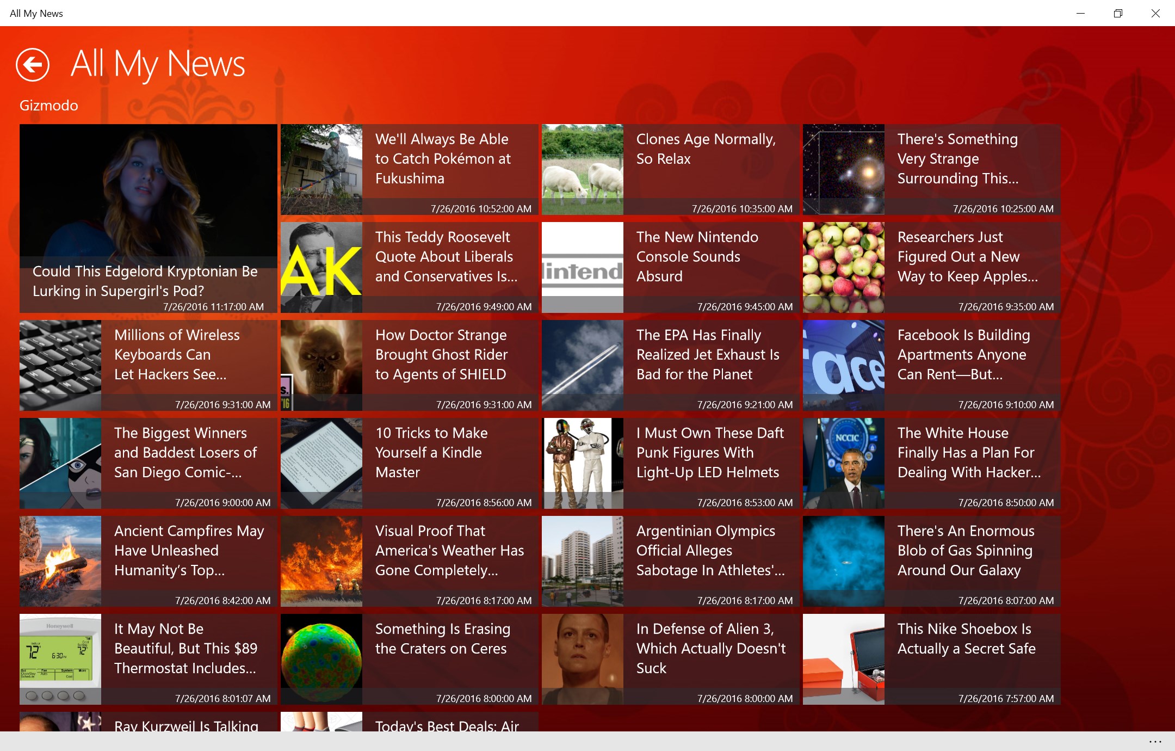
Task: Select the Nintendo logo thumbnail
Action: coord(582,267)
